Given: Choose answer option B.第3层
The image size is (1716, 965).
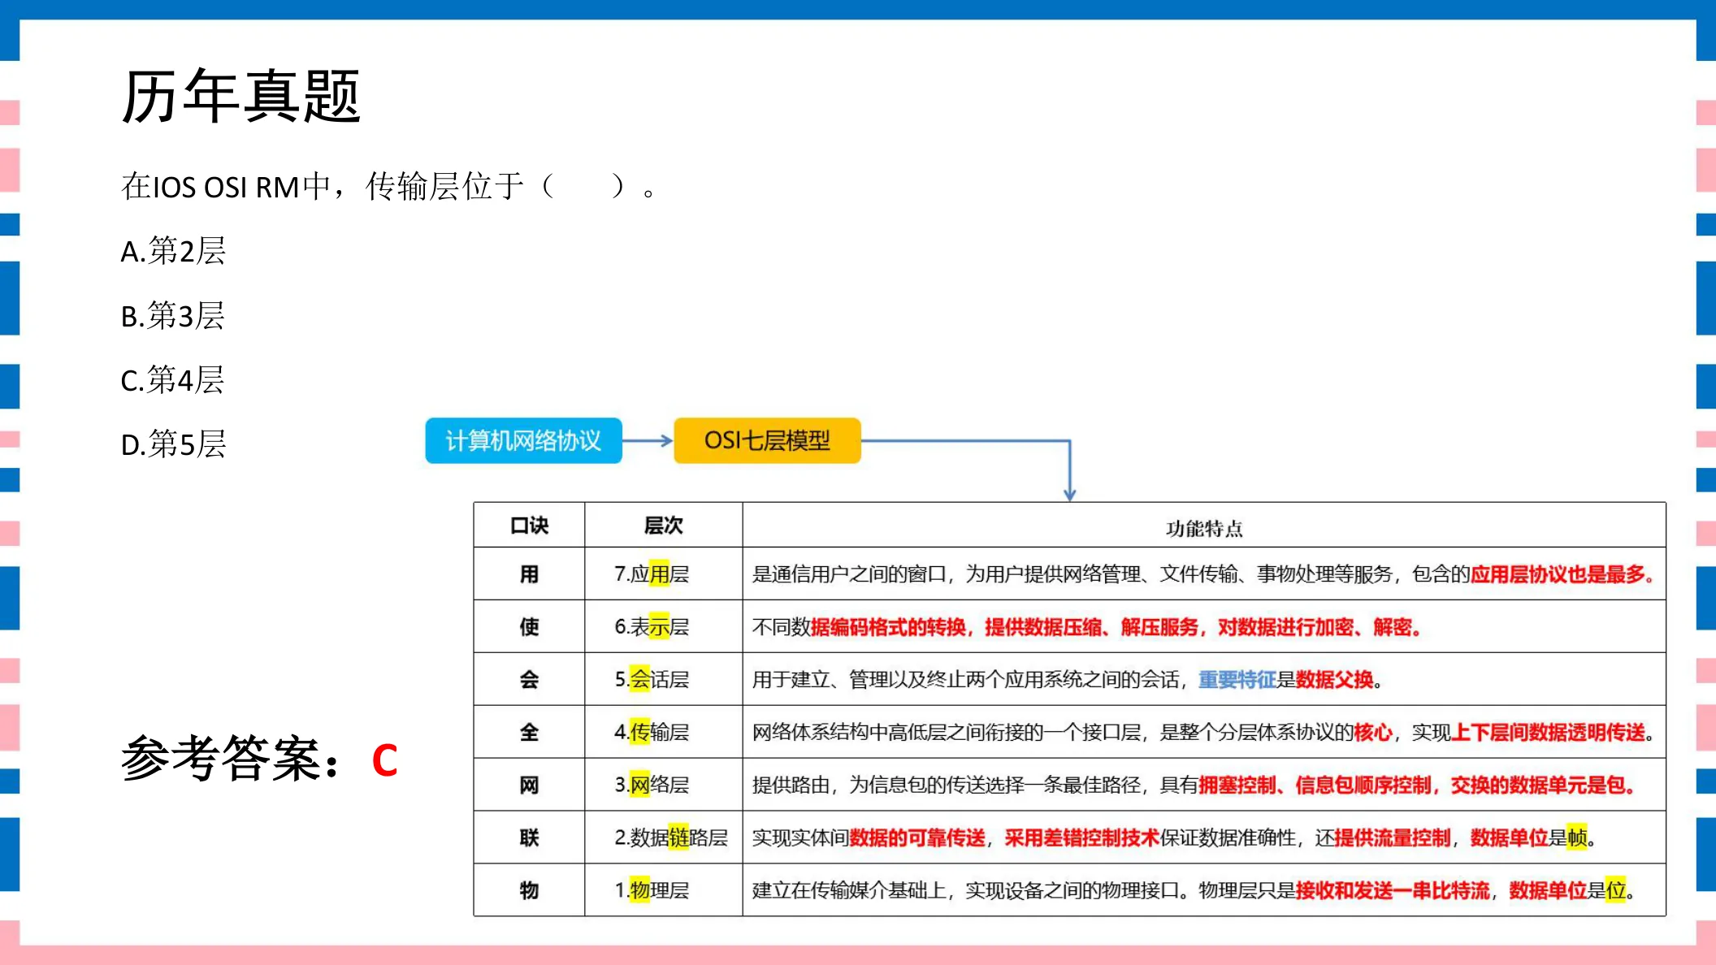Looking at the screenshot, I should [172, 315].
